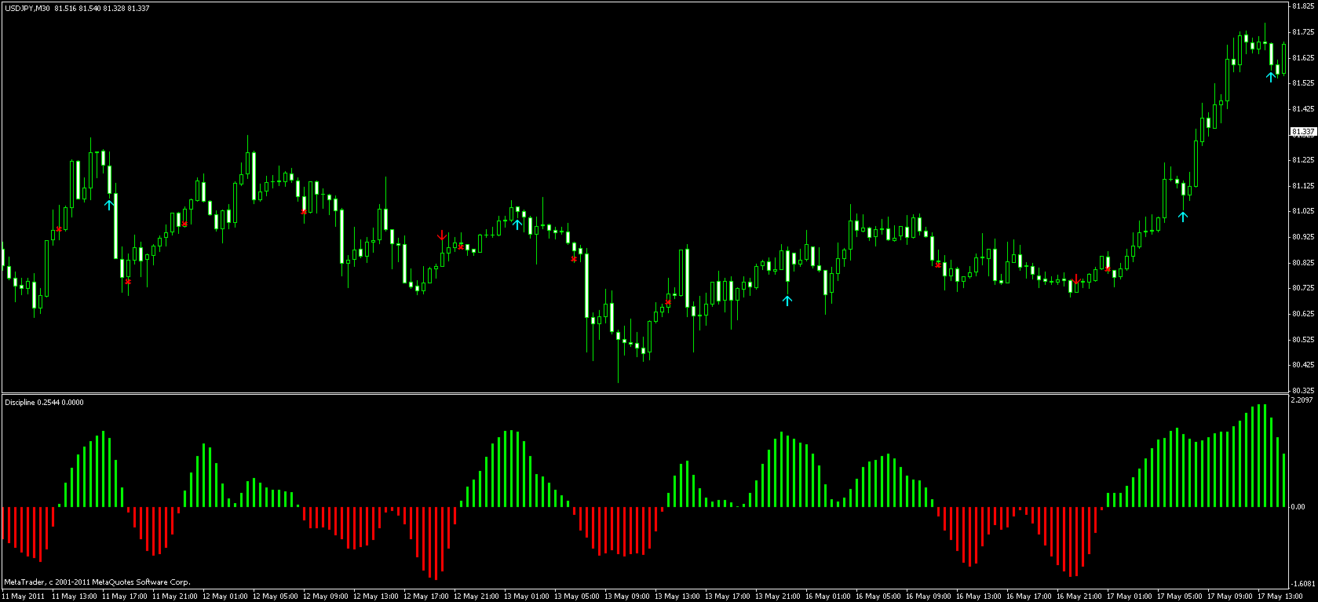Select red down arrow near 12 May 21:00
Image resolution: width=1318 pixels, height=602 pixels.
click(x=442, y=235)
